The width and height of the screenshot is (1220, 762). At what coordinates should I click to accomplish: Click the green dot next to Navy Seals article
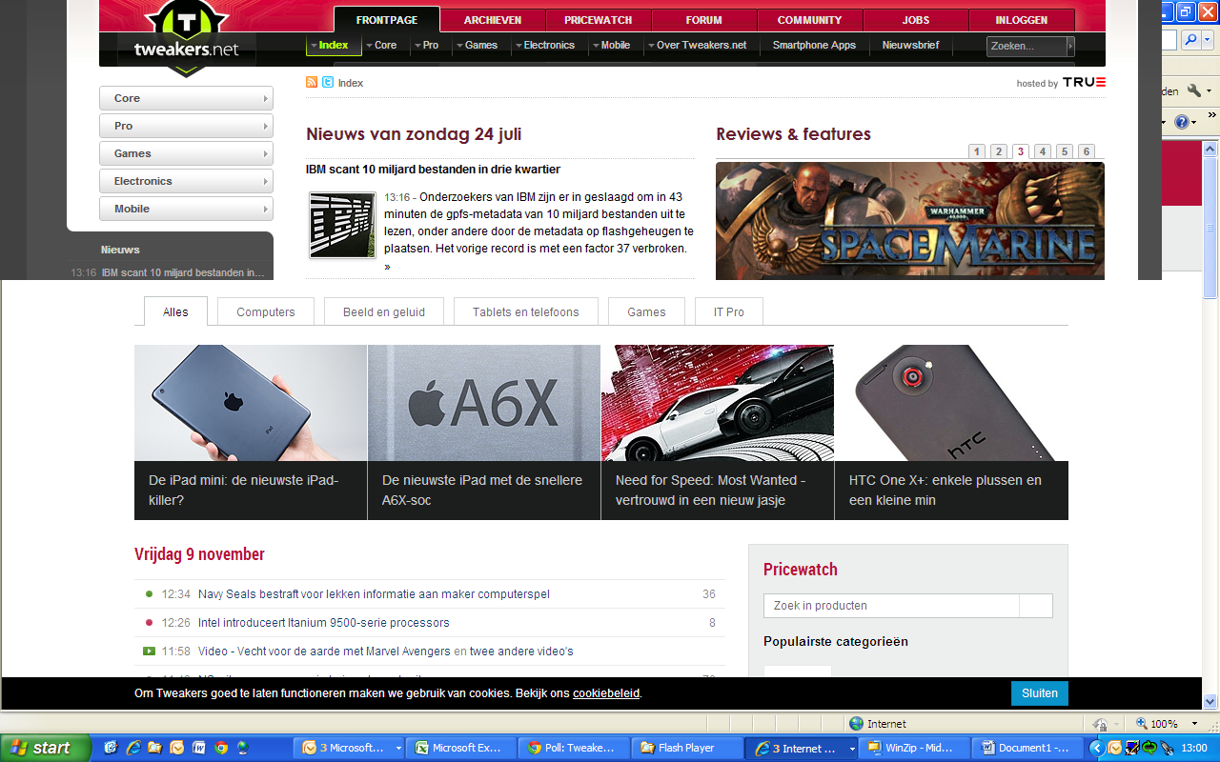149,594
